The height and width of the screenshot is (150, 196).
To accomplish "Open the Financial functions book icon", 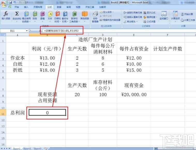I will [35, 14].
